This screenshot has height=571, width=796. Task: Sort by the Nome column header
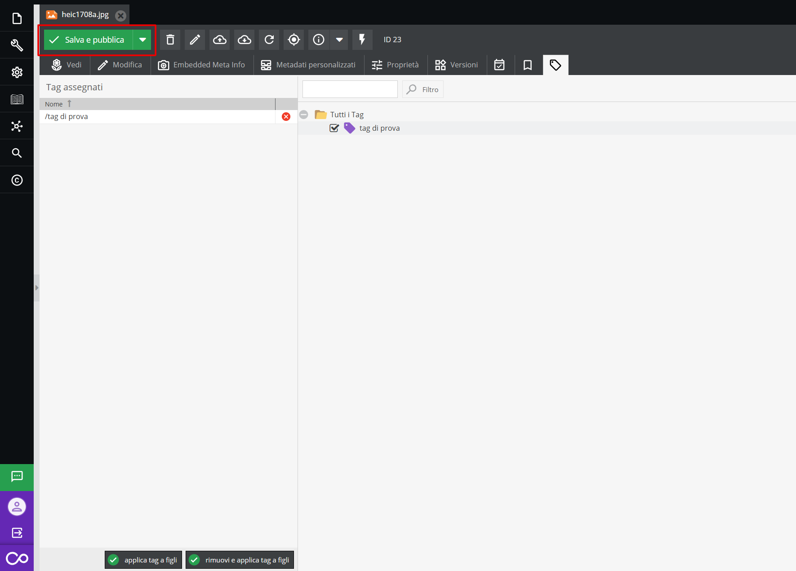click(x=54, y=104)
